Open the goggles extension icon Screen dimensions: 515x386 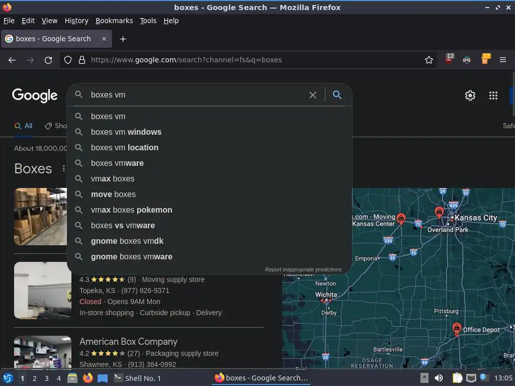coord(466,60)
